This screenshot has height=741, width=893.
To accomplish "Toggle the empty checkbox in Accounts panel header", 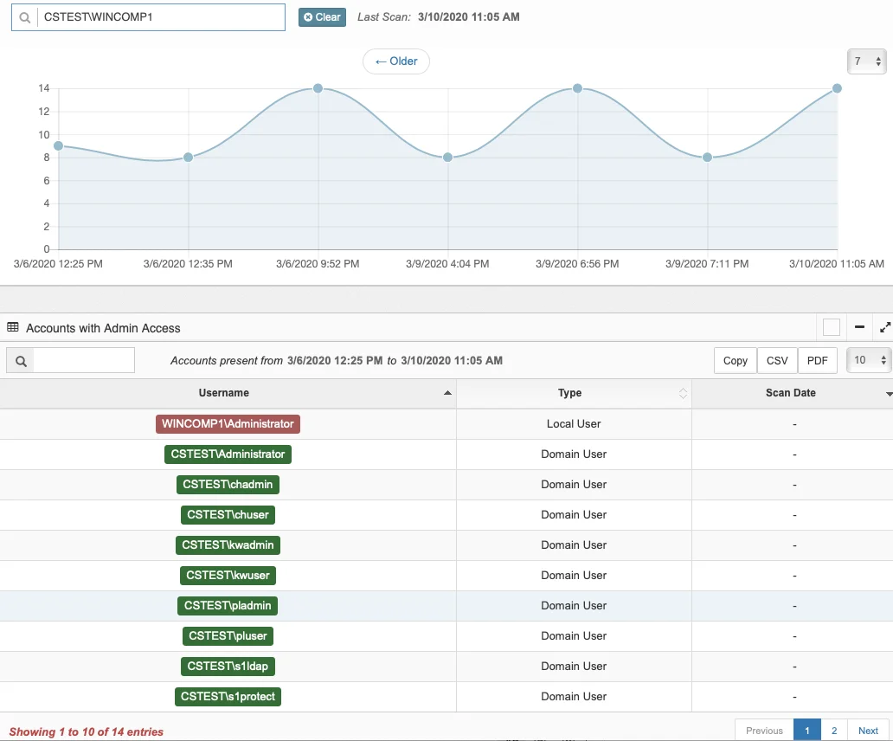I will (x=832, y=327).
